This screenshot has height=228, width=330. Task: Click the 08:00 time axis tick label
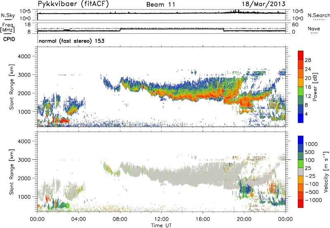(x=120, y=219)
